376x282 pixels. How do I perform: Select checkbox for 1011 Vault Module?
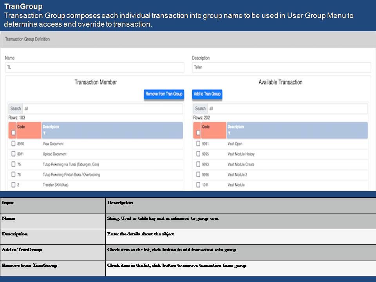[x=198, y=185]
